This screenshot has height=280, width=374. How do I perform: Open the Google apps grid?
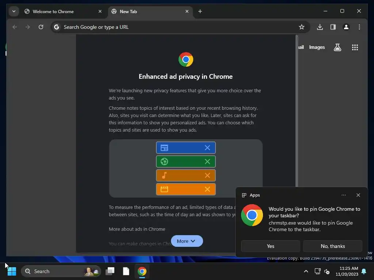coord(355,47)
